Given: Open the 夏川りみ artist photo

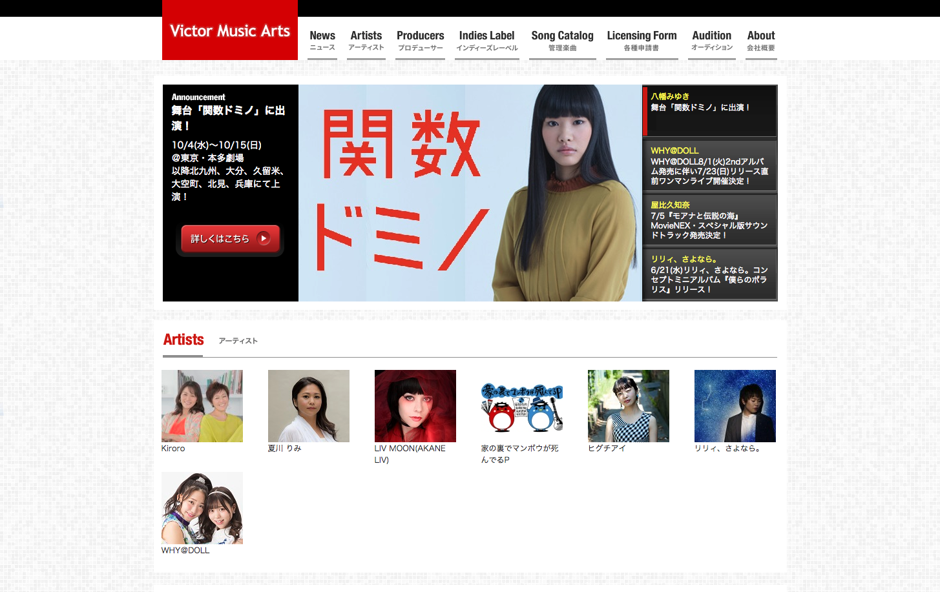Looking at the screenshot, I should coord(309,406).
